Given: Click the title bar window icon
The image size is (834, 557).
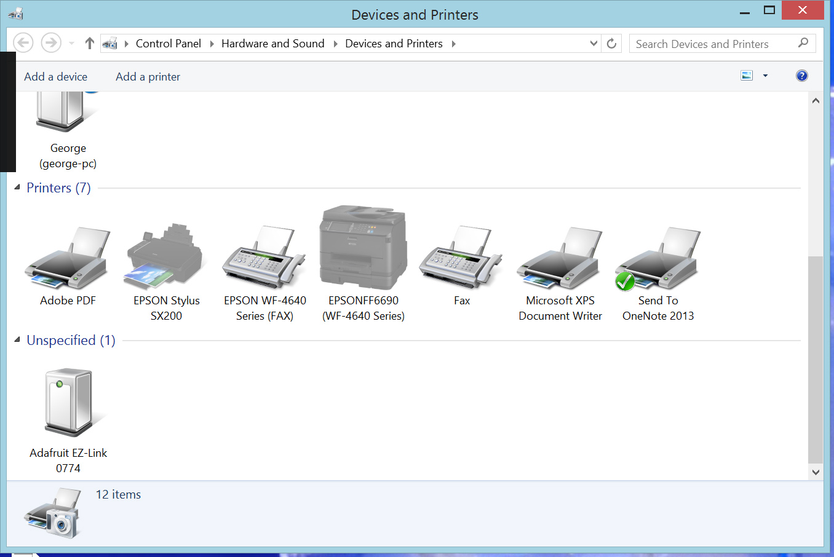Looking at the screenshot, I should (x=16, y=14).
